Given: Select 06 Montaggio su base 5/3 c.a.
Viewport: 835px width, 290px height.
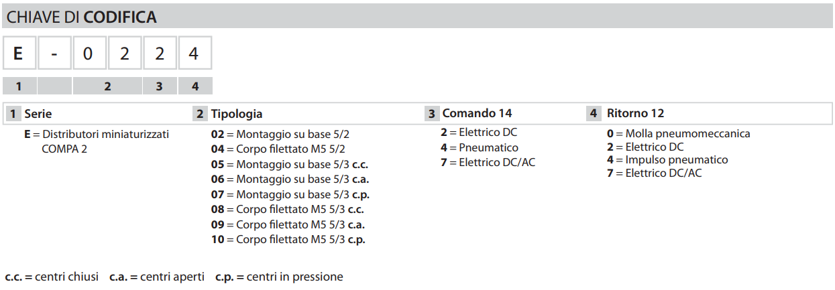Looking at the screenshot, I should (x=290, y=179).
